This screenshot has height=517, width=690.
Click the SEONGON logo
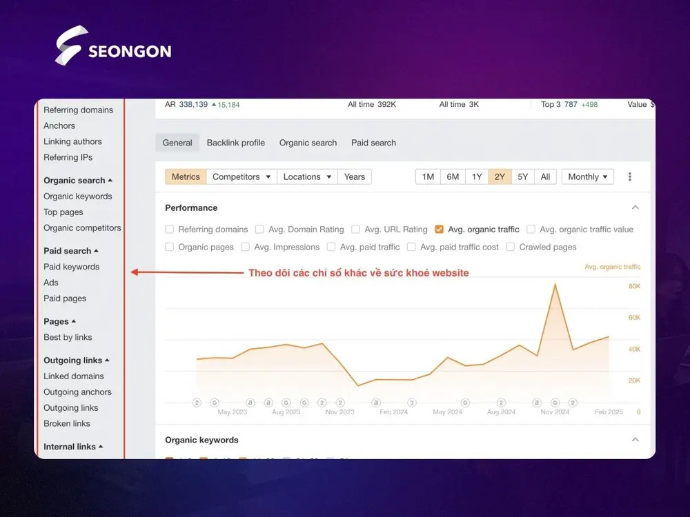[113, 45]
